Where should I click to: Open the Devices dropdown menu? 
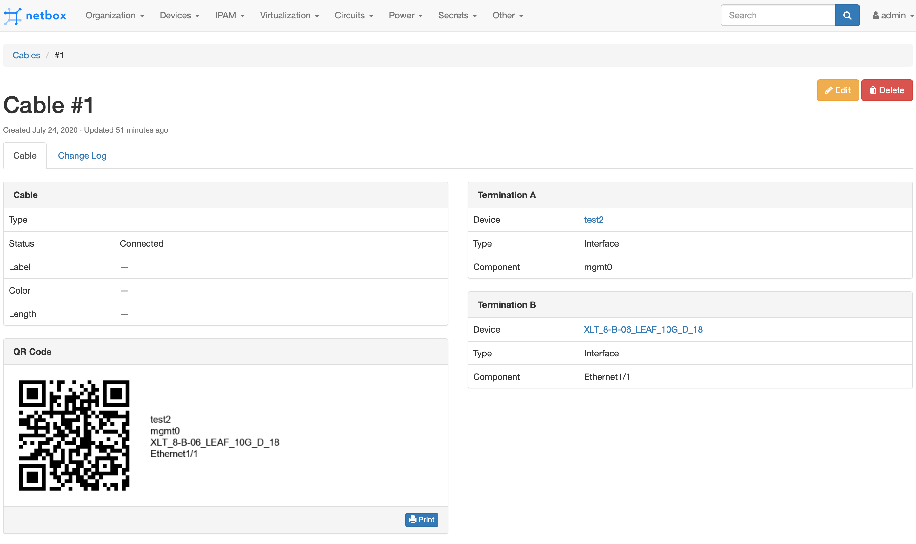point(179,16)
